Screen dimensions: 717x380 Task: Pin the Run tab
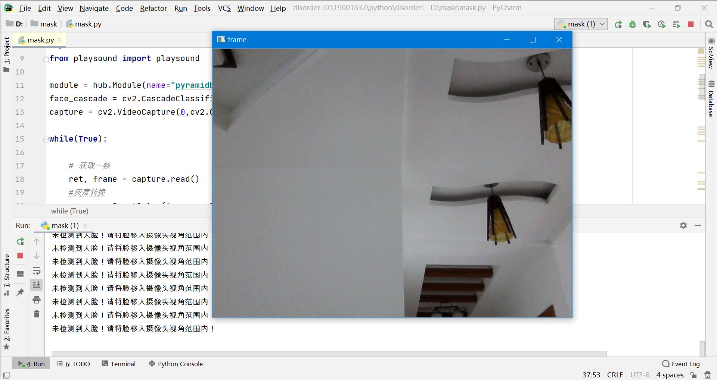click(20, 292)
